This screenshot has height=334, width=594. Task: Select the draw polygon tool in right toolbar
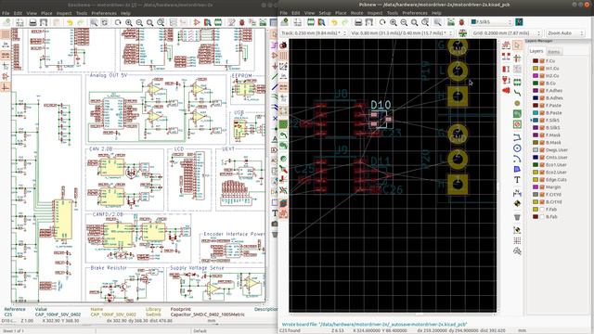tap(517, 169)
